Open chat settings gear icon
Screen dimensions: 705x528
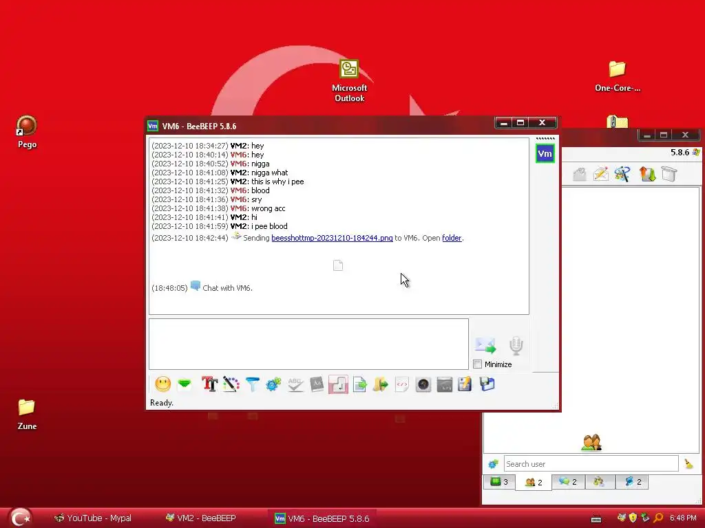coord(273,384)
